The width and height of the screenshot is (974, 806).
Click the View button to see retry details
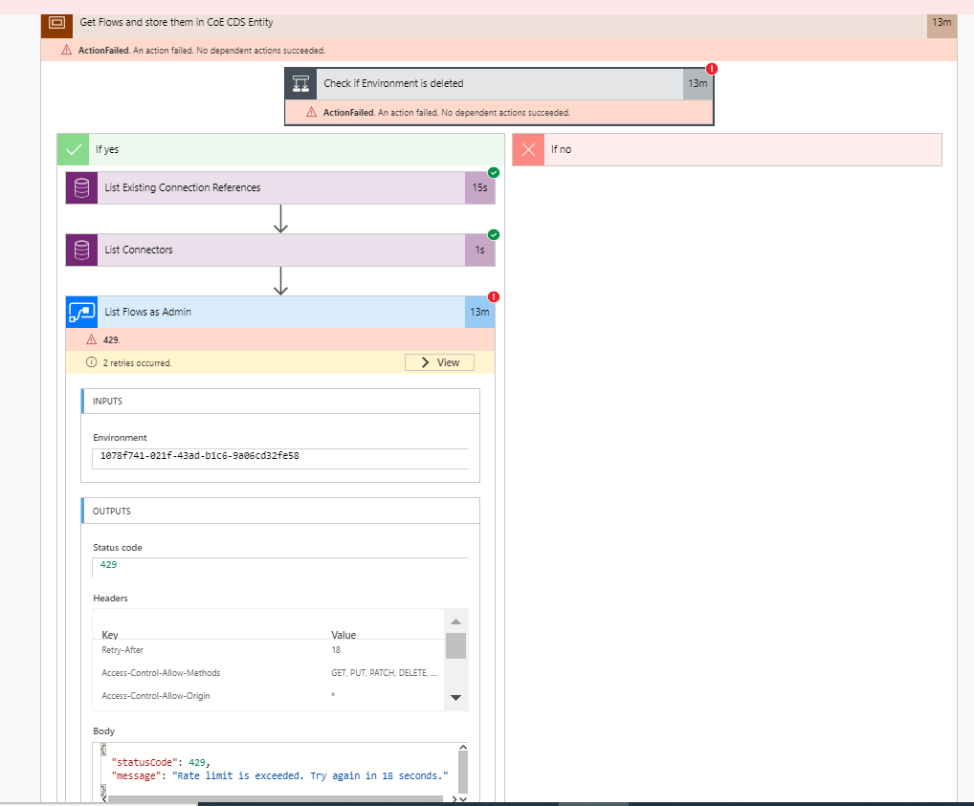pos(438,362)
